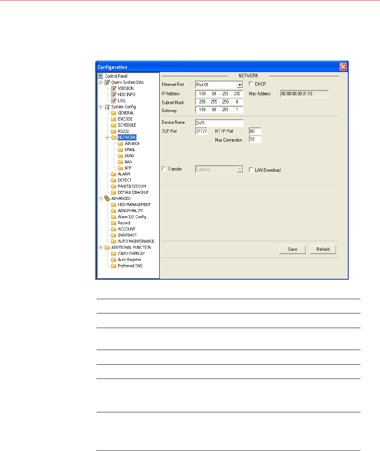Click the CARD OVERLAY folder icon
The image size is (380, 451).
coord(114,254)
